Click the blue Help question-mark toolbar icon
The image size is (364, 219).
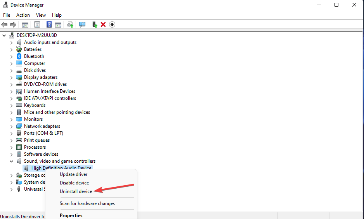(x=49, y=24)
